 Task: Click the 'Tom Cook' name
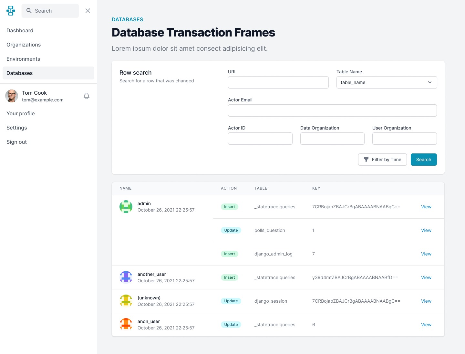point(34,93)
